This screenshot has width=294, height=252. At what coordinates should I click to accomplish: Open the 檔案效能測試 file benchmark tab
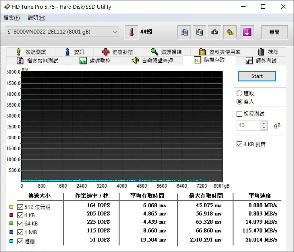coord(38,61)
